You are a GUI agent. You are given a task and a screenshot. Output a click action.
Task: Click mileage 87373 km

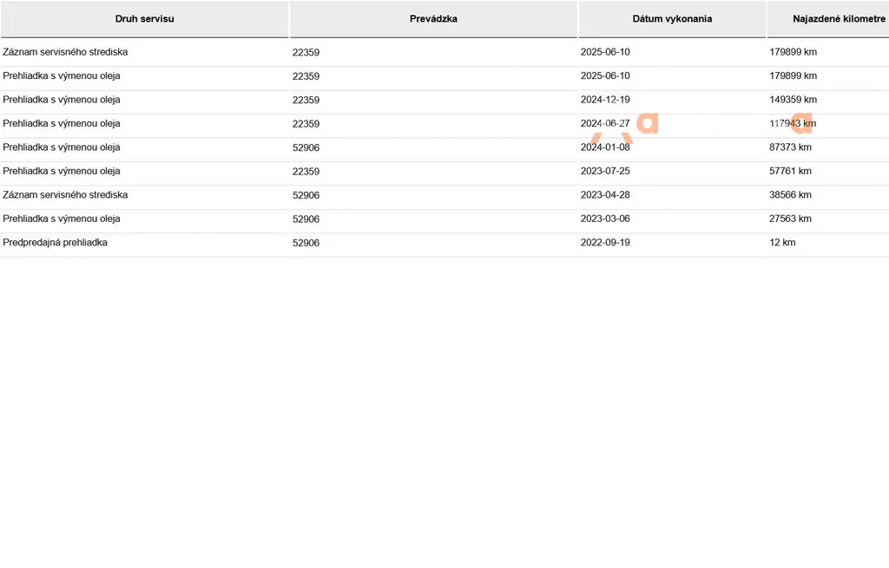pos(790,147)
